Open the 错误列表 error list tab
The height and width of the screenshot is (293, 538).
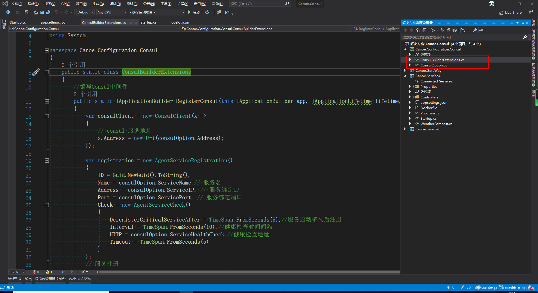[15, 279]
